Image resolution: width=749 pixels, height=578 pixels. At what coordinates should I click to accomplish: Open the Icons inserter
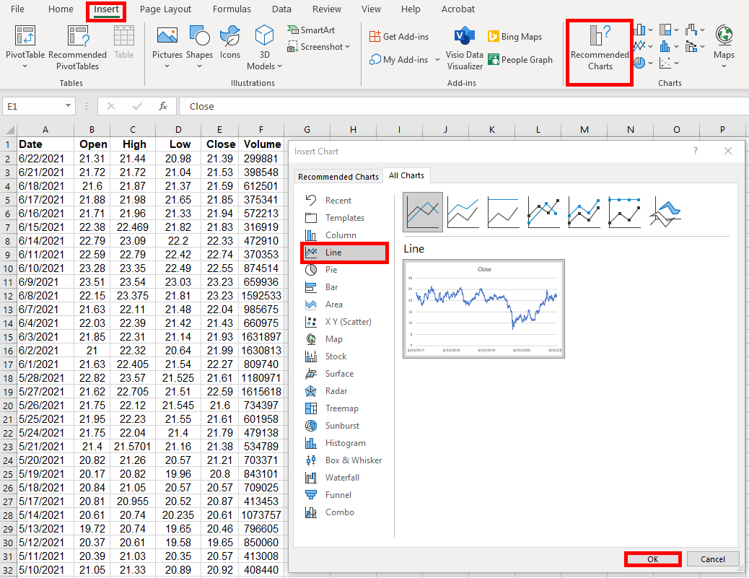(229, 43)
